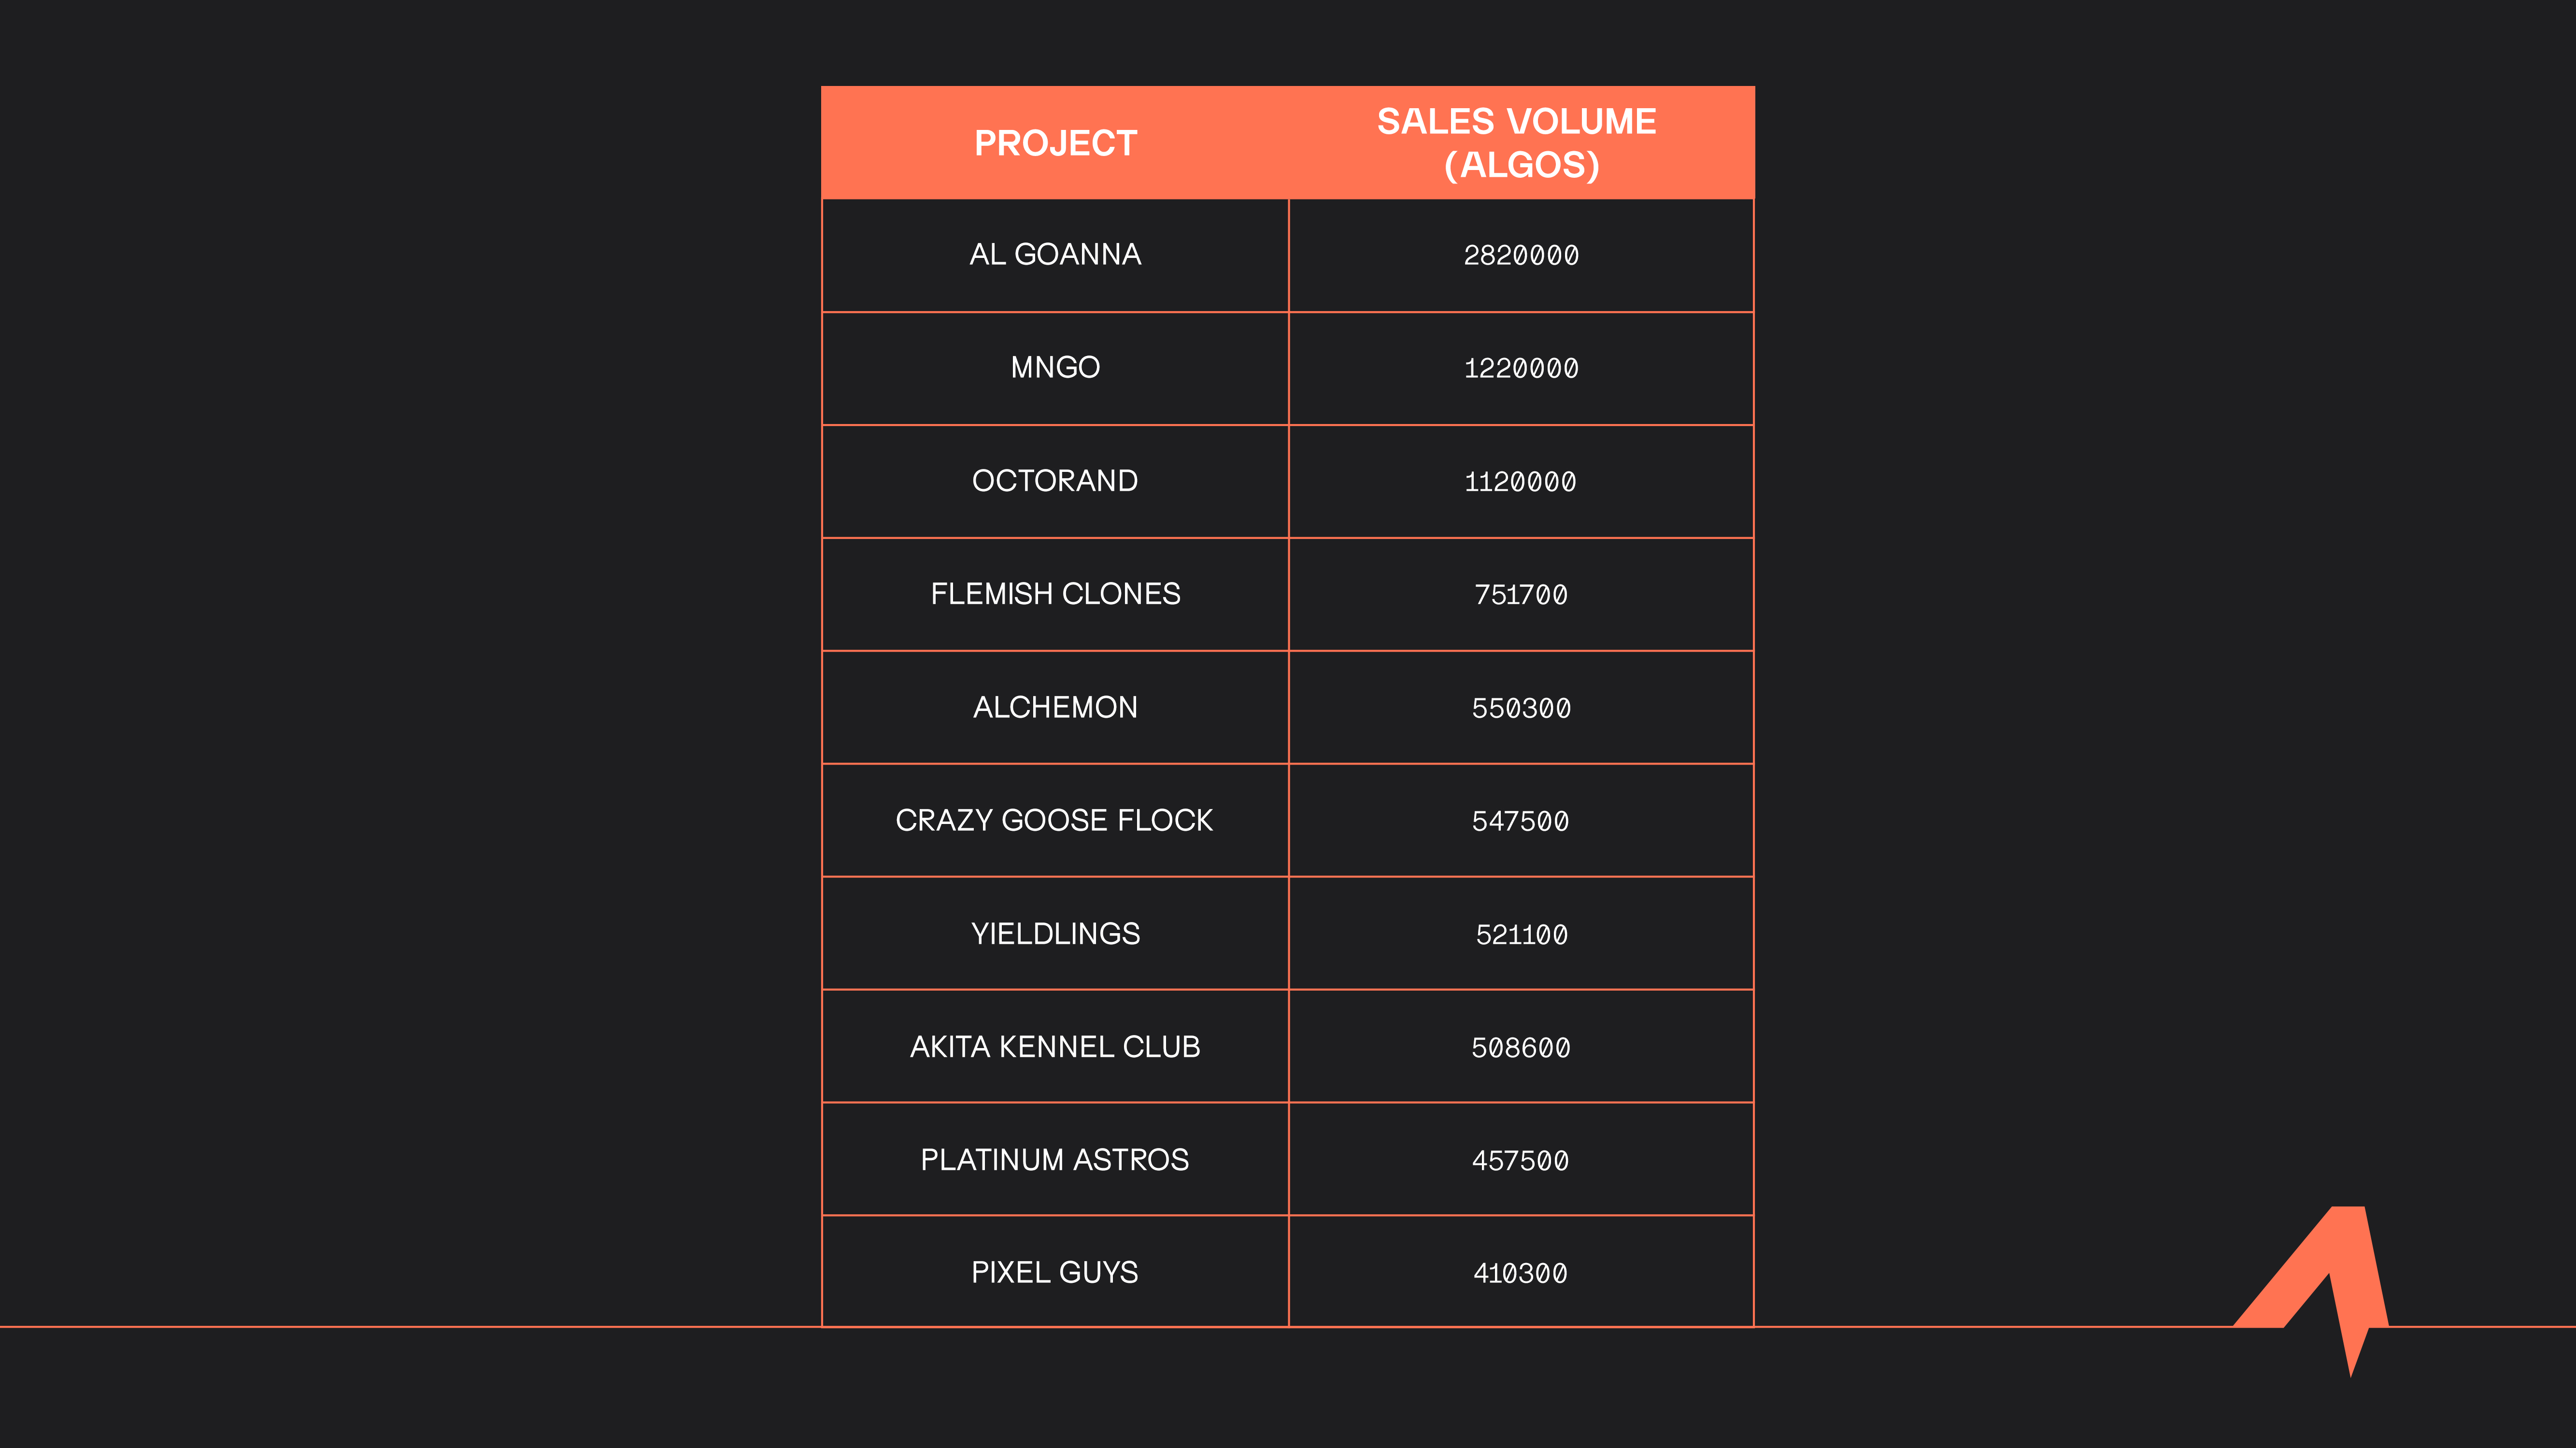Click the 550300 sales volume value

(1521, 708)
